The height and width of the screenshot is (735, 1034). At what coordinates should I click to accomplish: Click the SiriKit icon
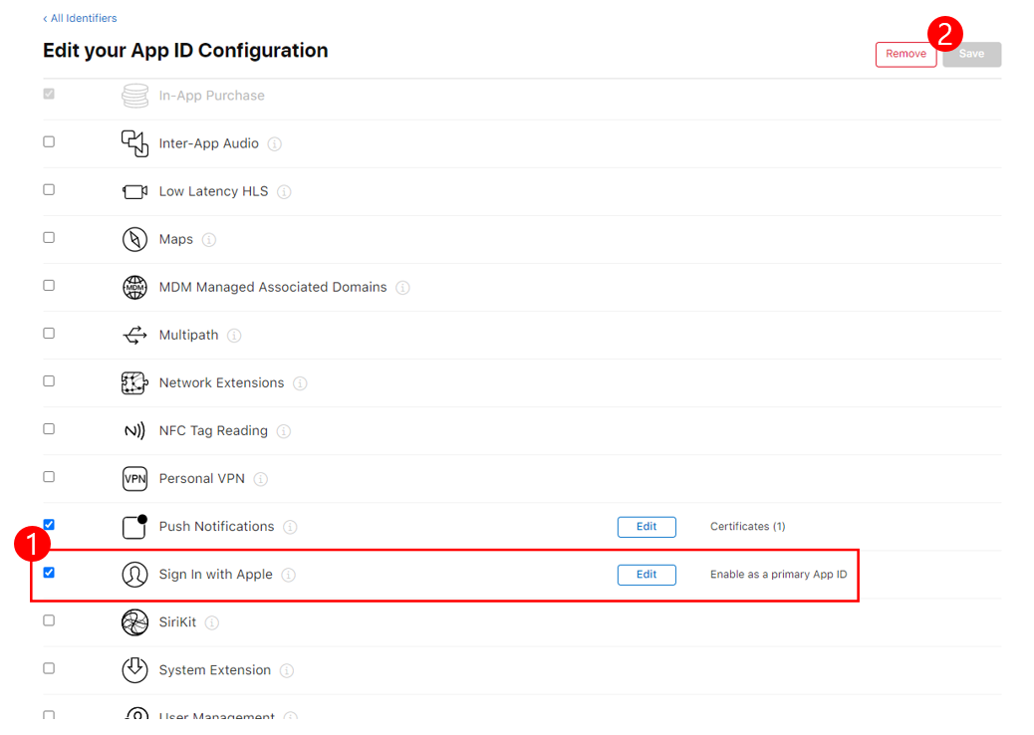point(134,622)
